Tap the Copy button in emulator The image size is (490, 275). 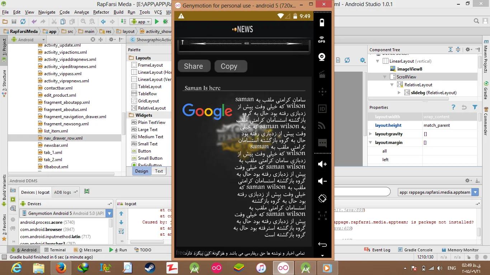[231, 66]
